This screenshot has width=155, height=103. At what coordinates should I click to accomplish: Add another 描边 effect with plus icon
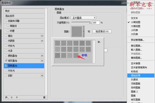click(42, 36)
